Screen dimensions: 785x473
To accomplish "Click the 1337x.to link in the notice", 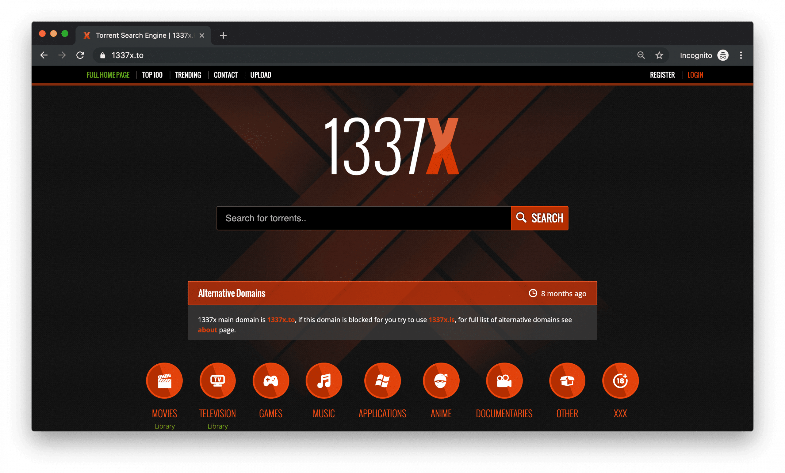I will click(281, 320).
